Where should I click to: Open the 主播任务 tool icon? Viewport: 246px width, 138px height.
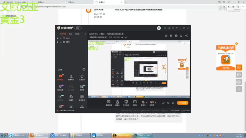point(82,78)
